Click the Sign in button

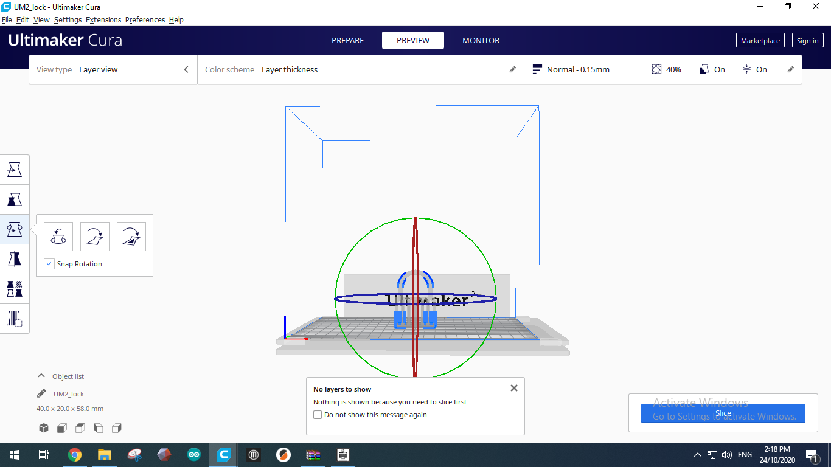coord(807,41)
